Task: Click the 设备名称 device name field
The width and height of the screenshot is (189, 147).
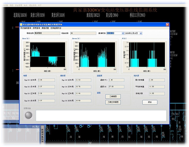Action: pyautogui.click(x=83, y=33)
